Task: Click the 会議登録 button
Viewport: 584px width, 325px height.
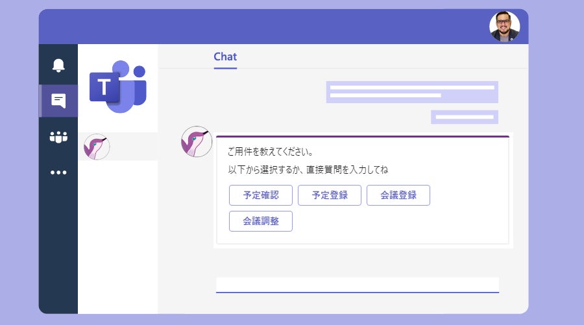Action: [398, 195]
